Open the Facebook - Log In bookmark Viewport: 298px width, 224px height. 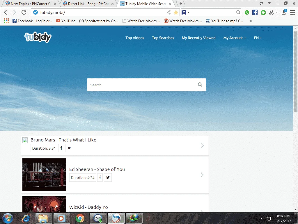pos(32,21)
